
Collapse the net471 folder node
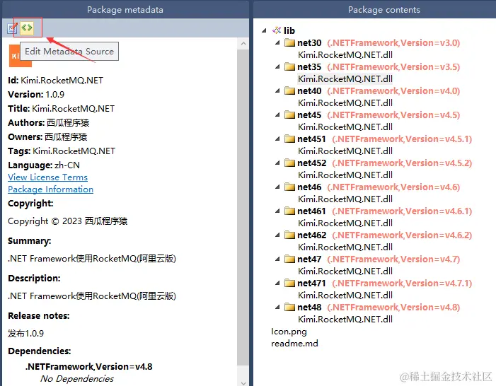(x=277, y=283)
